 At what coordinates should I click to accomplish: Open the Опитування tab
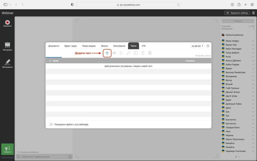click(x=119, y=46)
